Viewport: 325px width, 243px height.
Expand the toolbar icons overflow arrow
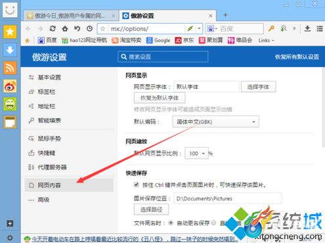point(294,29)
